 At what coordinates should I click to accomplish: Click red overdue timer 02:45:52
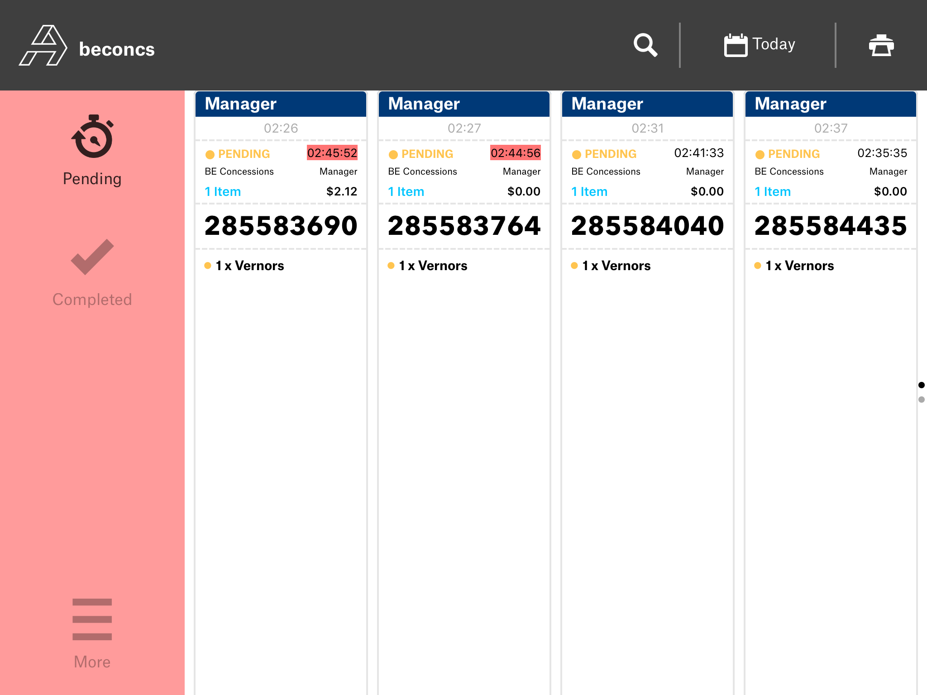pyautogui.click(x=332, y=153)
